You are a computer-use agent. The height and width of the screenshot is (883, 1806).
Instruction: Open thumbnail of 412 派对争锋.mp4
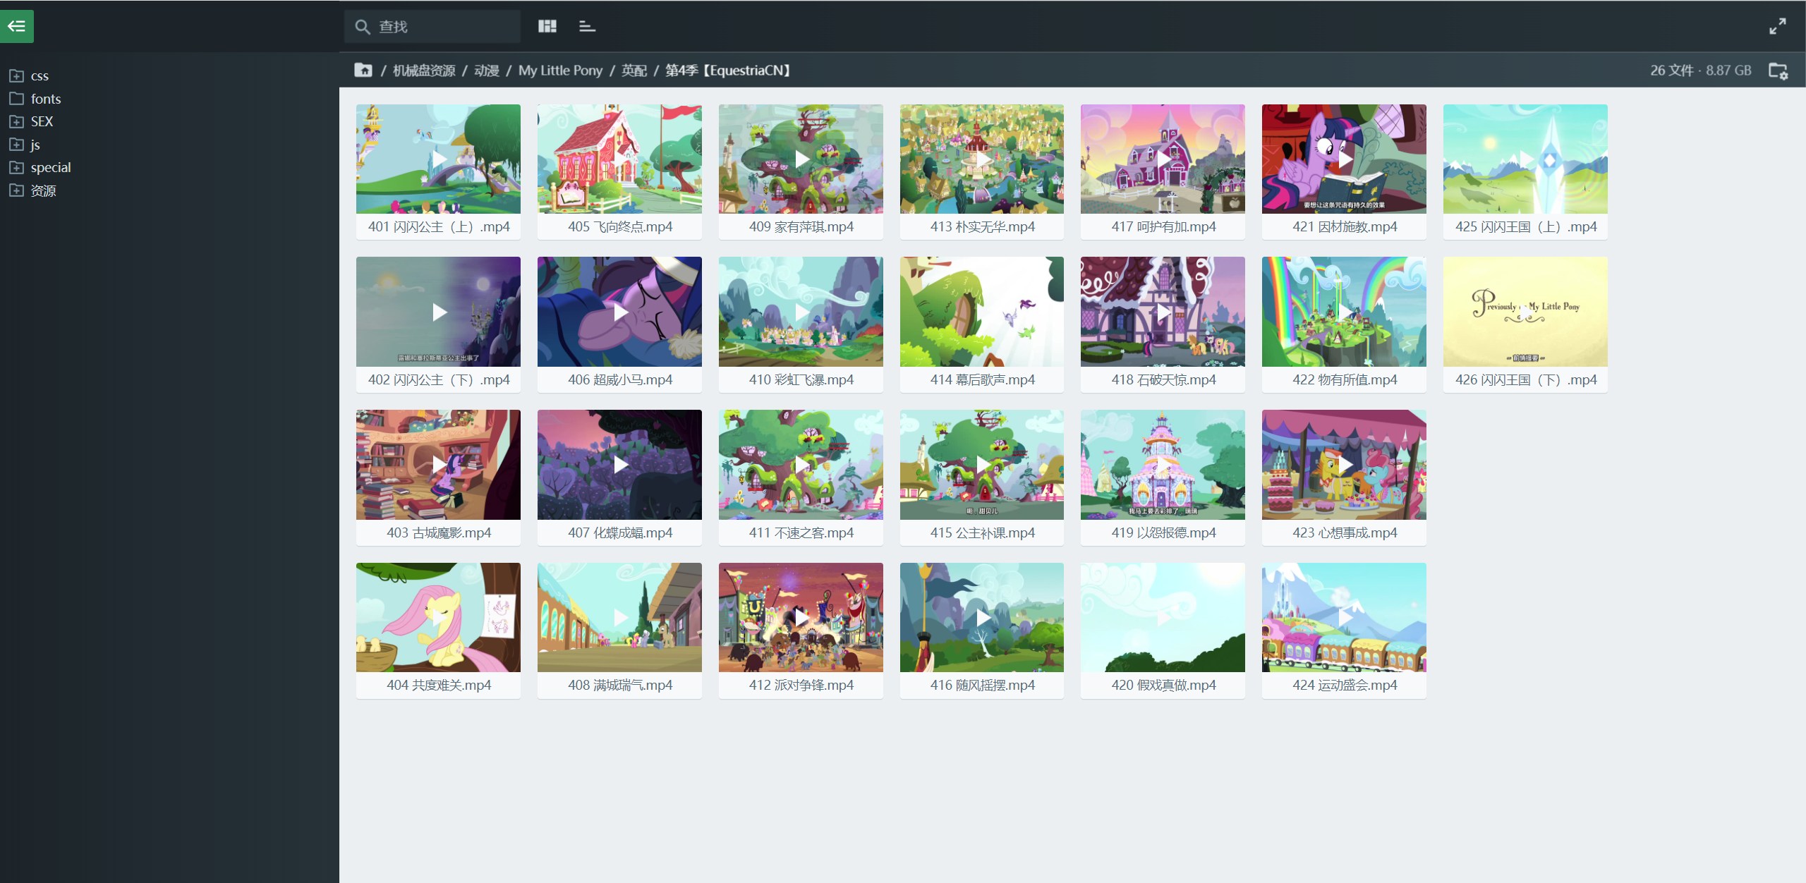801,617
